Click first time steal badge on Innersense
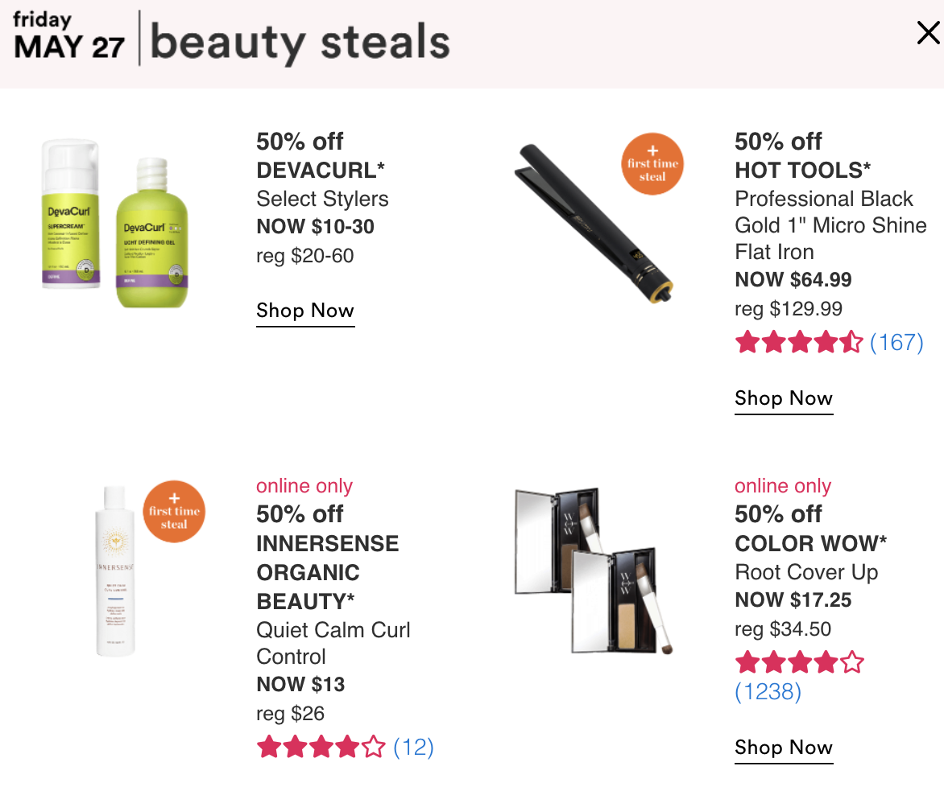Image resolution: width=944 pixels, height=787 pixels. click(174, 512)
